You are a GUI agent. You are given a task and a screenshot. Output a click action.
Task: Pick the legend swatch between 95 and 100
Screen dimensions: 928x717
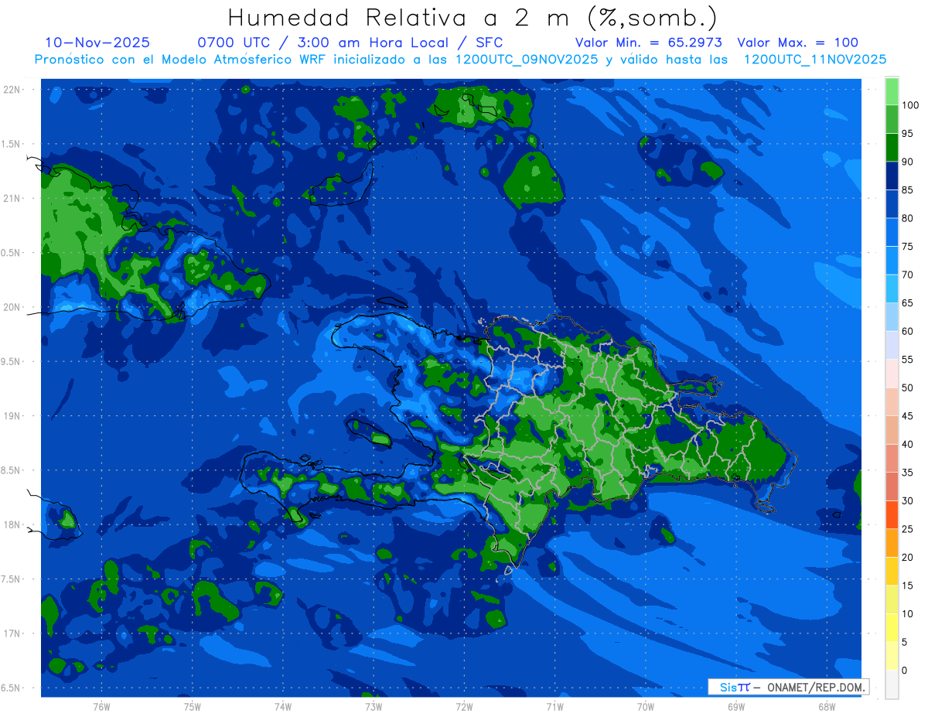coord(892,119)
